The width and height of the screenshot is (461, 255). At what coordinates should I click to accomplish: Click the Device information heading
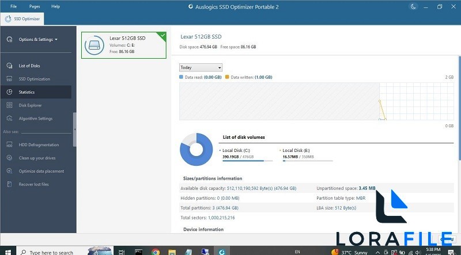pos(203,229)
